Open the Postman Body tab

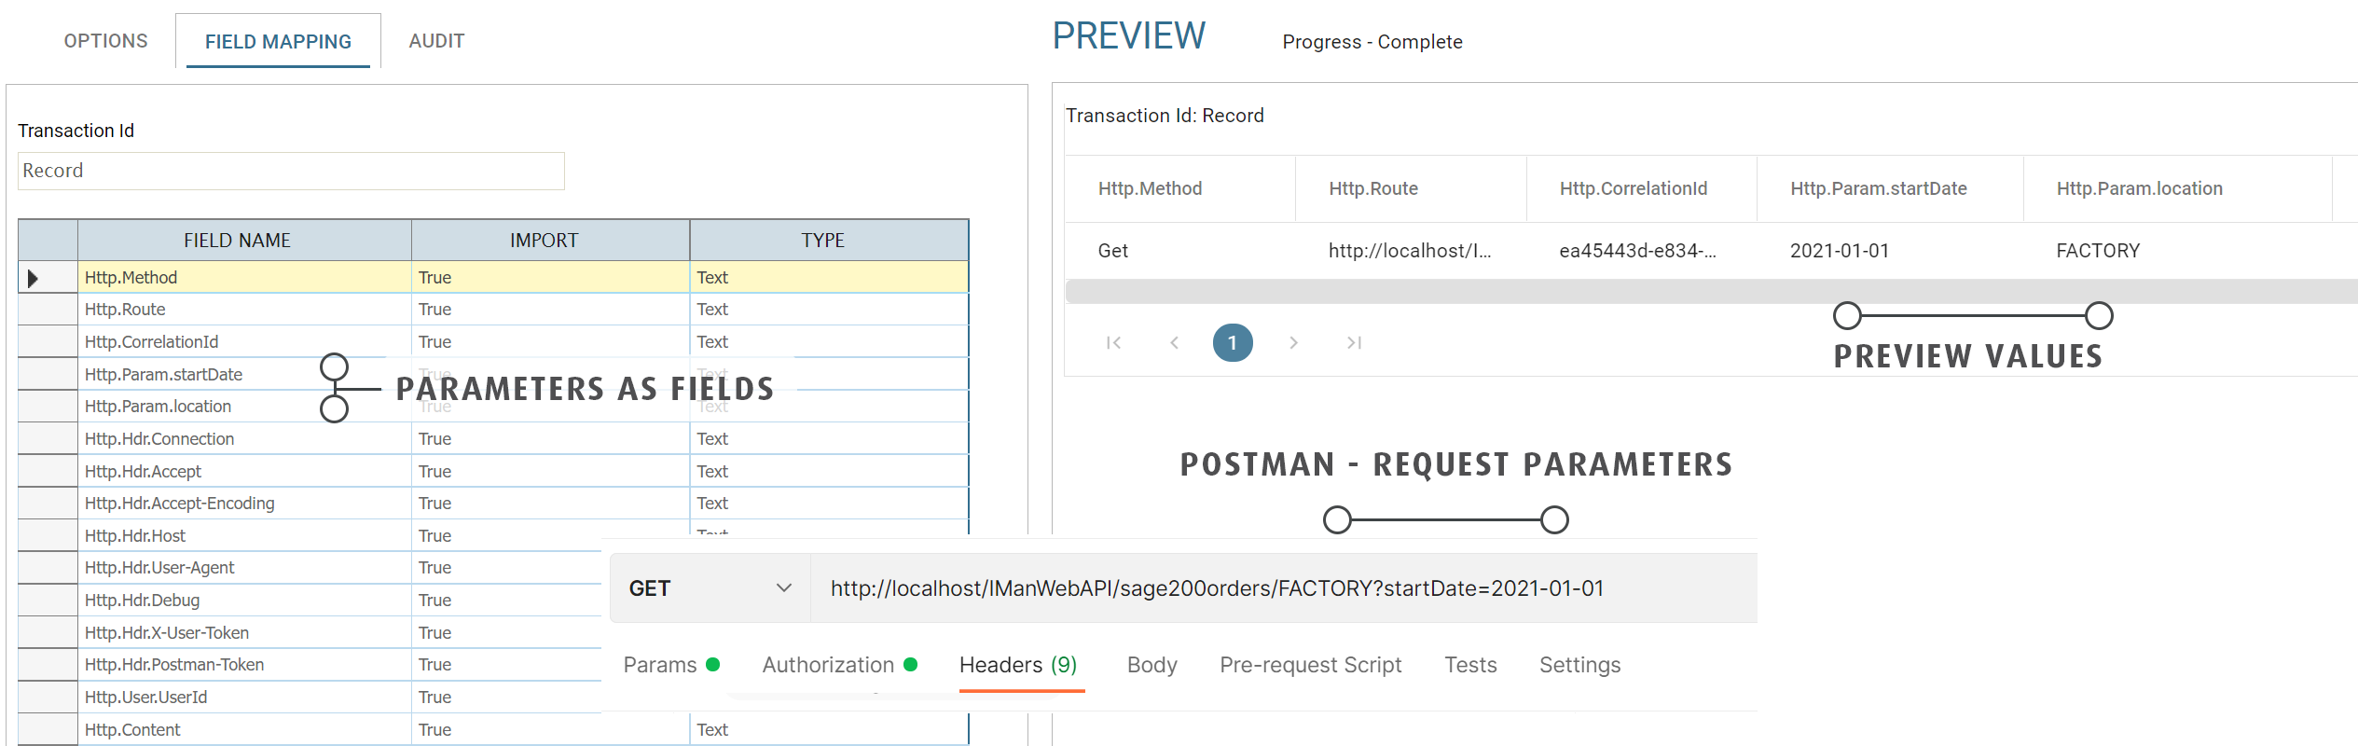pos(1151,665)
